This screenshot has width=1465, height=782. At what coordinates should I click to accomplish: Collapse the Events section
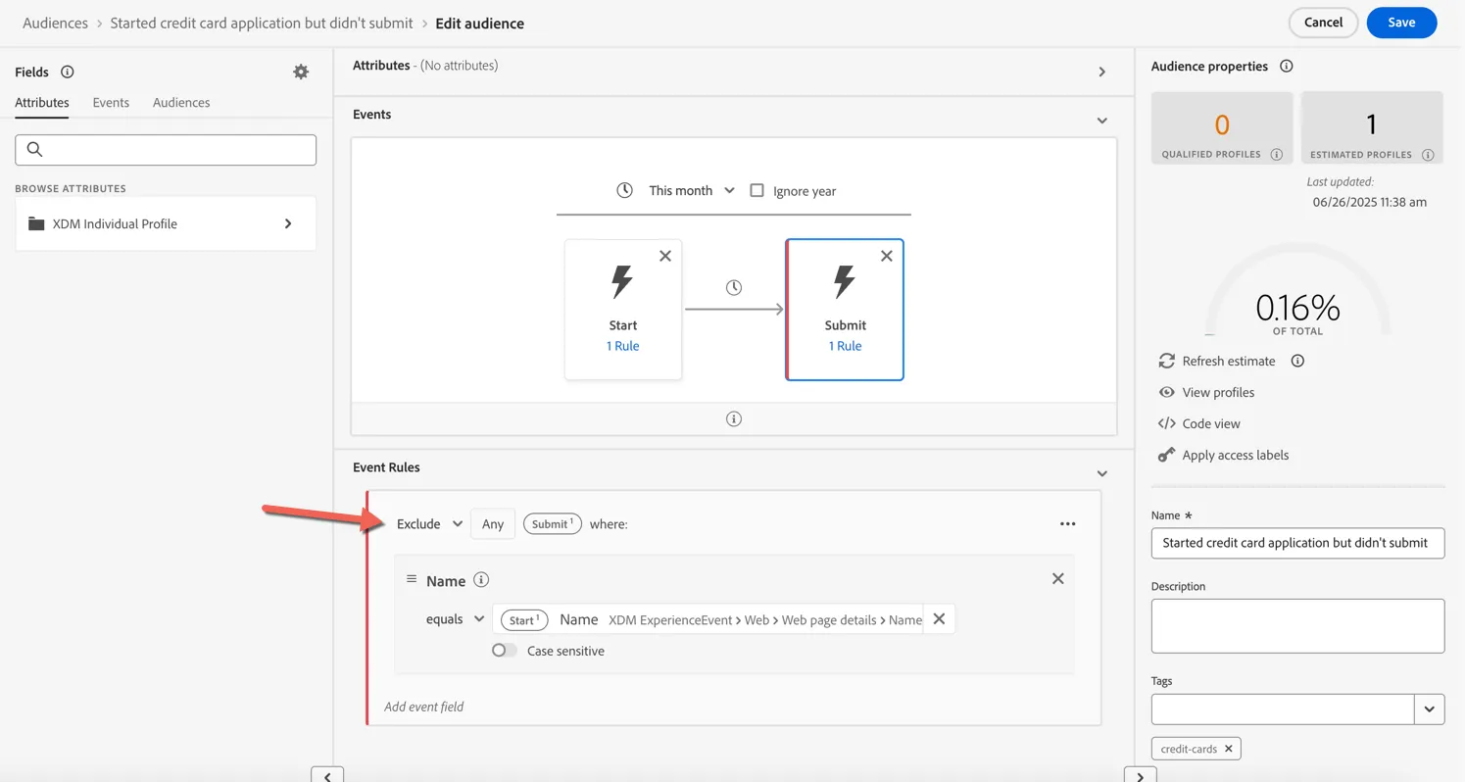click(x=1101, y=121)
